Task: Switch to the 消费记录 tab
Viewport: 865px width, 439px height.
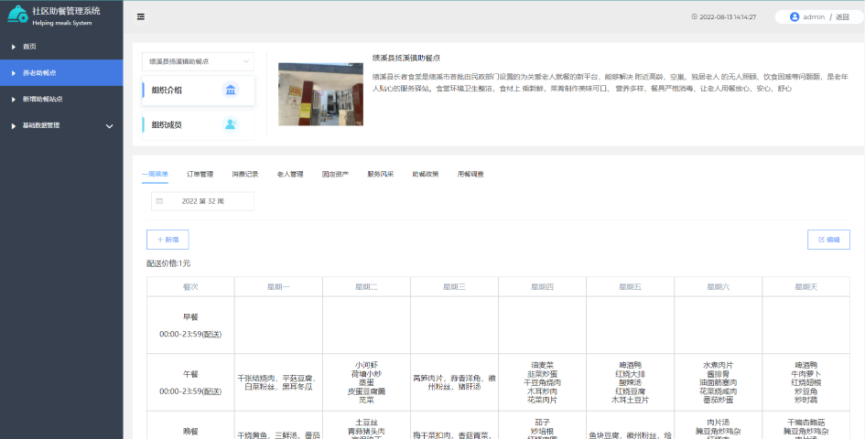Action: [x=244, y=174]
